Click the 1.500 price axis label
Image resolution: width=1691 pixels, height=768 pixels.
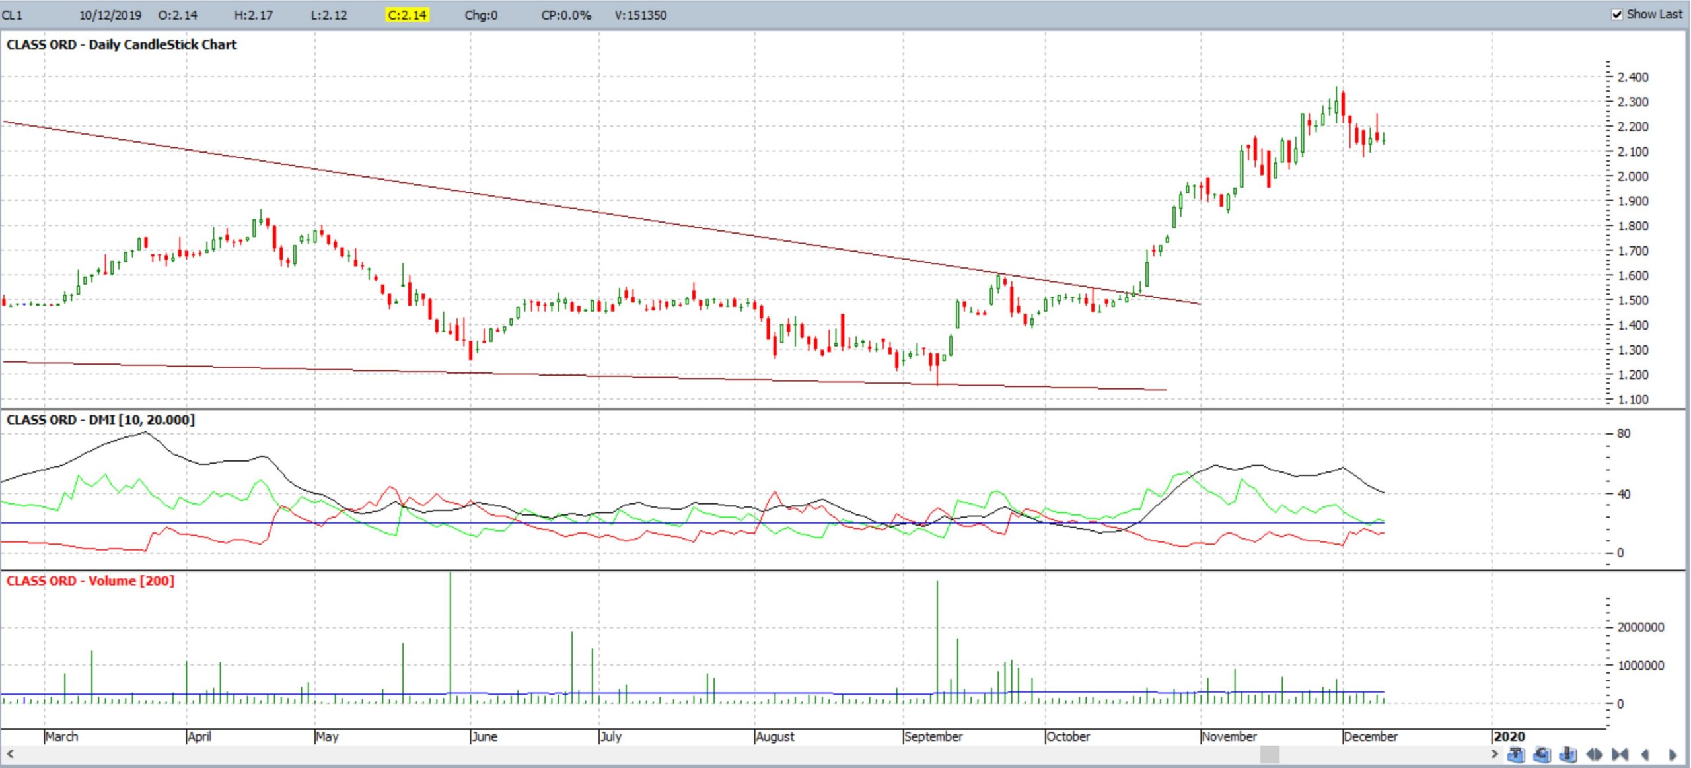pos(1633,300)
